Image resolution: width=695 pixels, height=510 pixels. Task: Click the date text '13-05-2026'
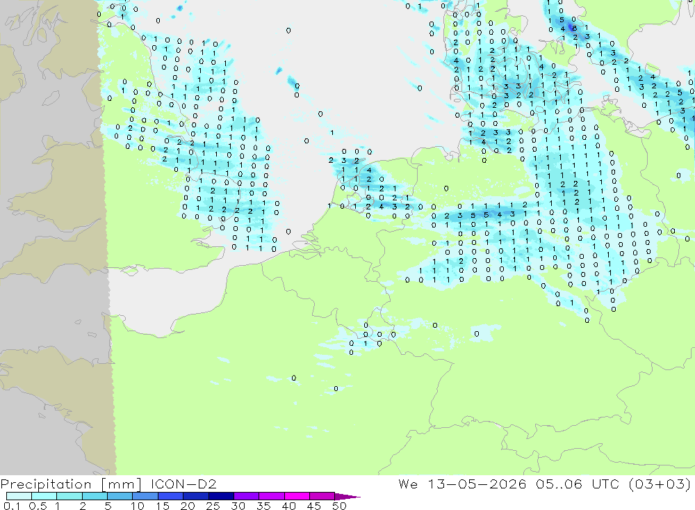click(477, 484)
